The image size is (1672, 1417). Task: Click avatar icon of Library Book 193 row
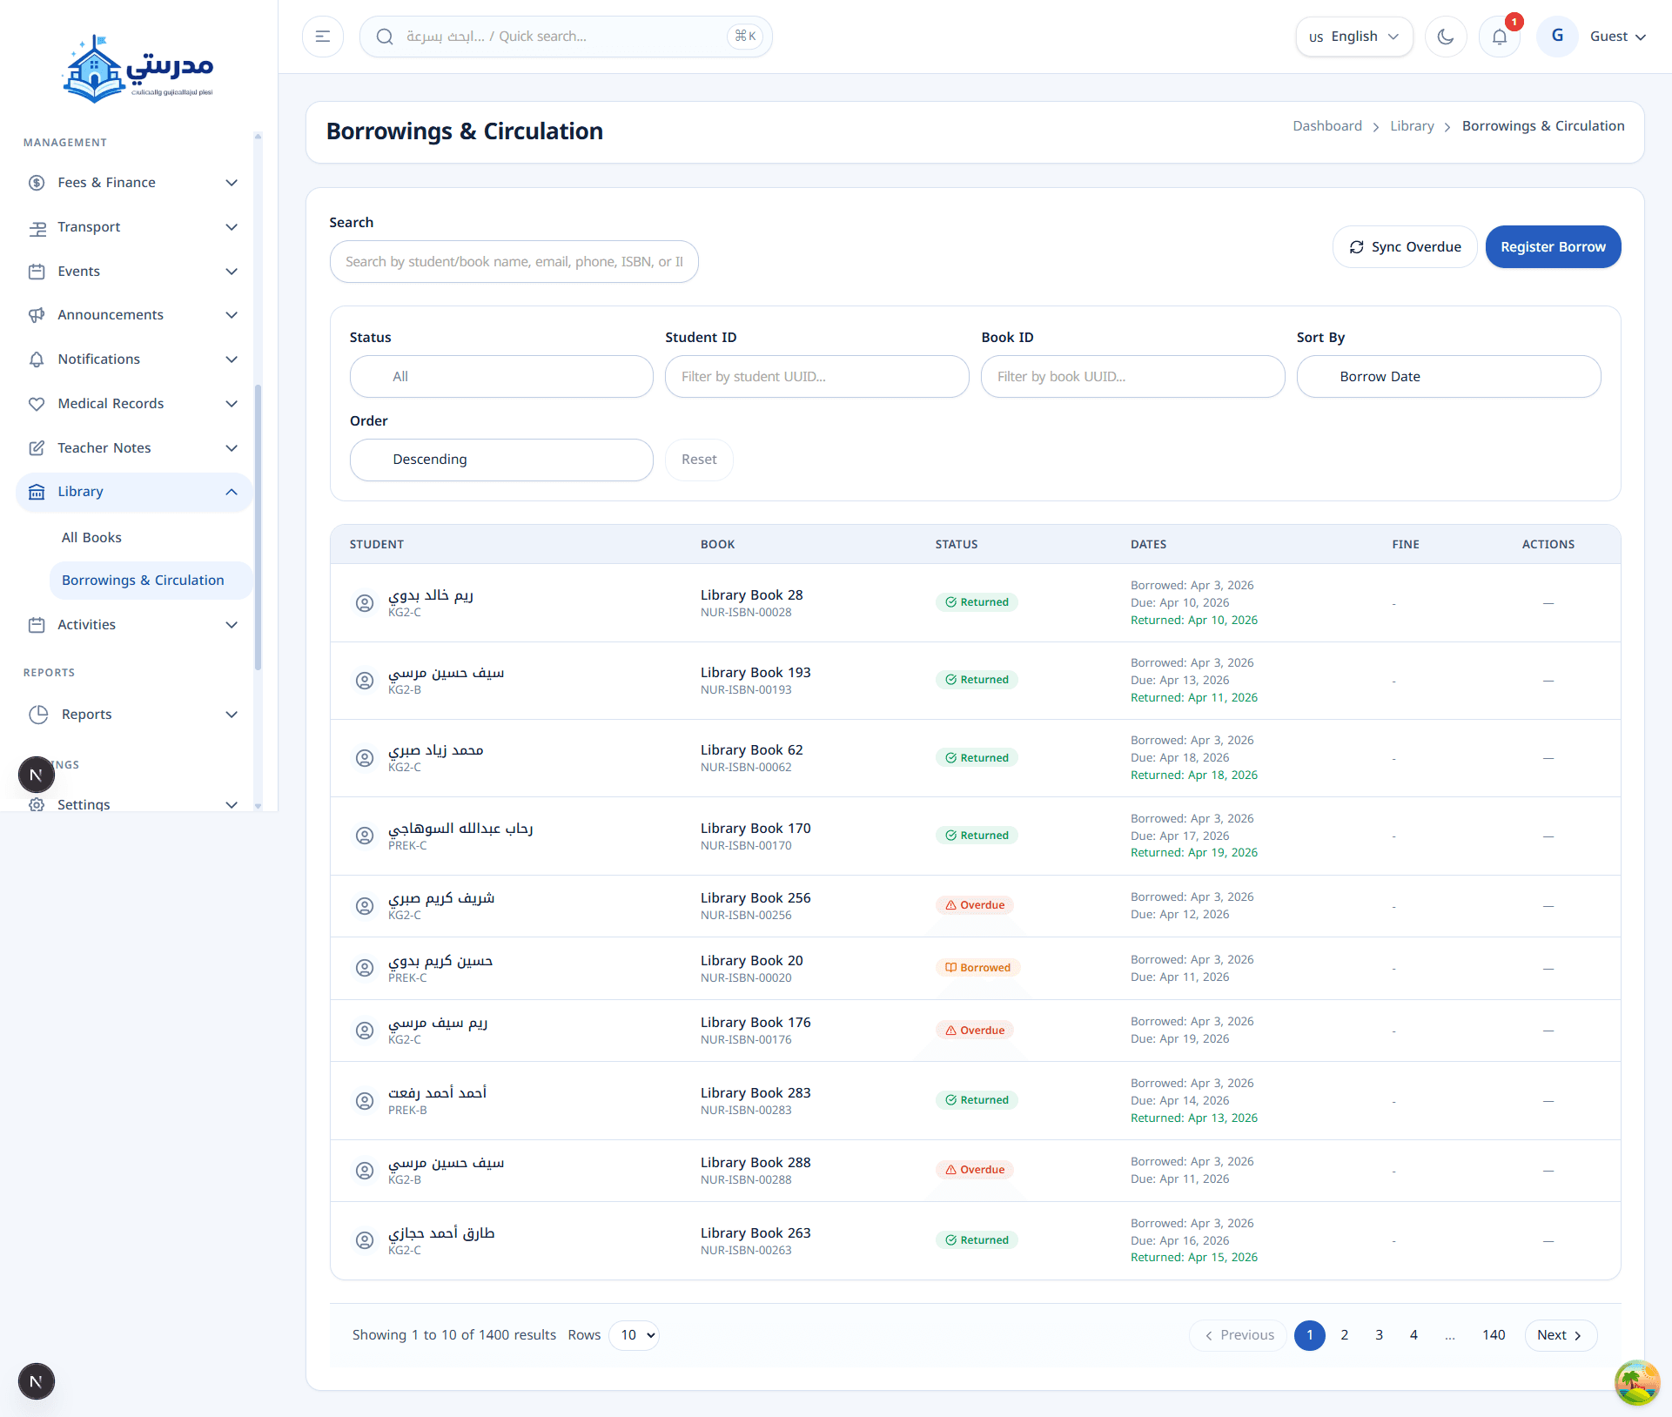coord(365,681)
